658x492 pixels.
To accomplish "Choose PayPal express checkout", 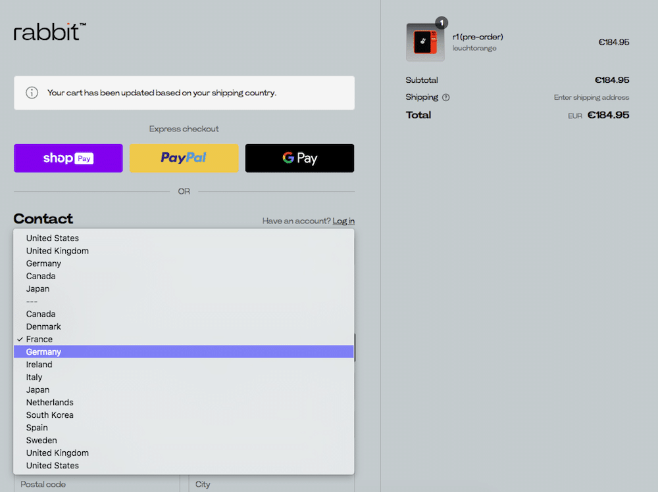I will click(184, 158).
